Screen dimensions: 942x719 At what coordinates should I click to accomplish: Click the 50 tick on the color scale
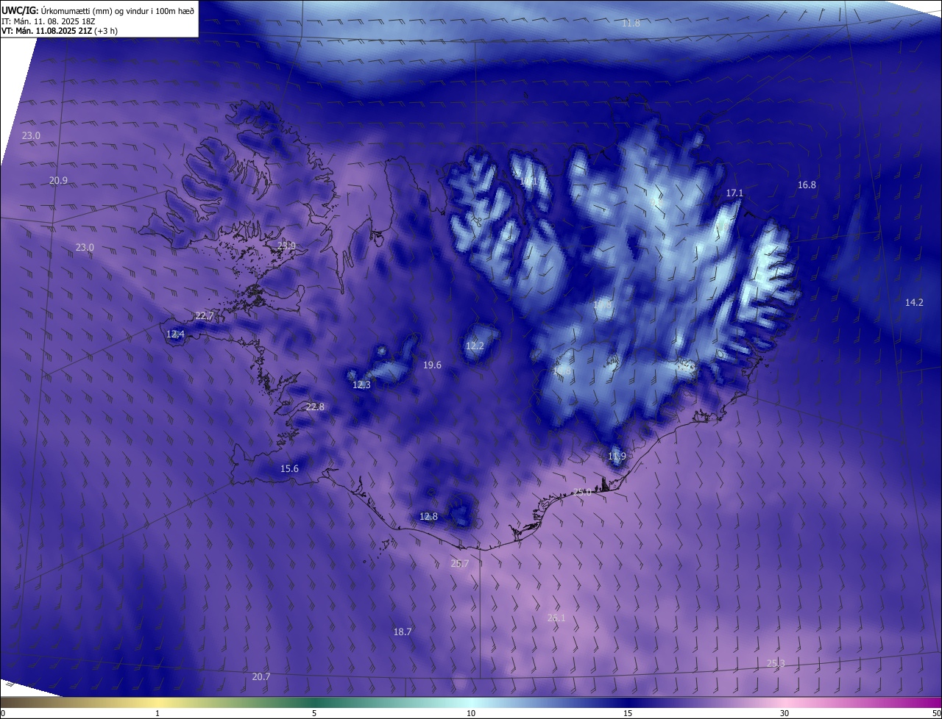coord(936,713)
